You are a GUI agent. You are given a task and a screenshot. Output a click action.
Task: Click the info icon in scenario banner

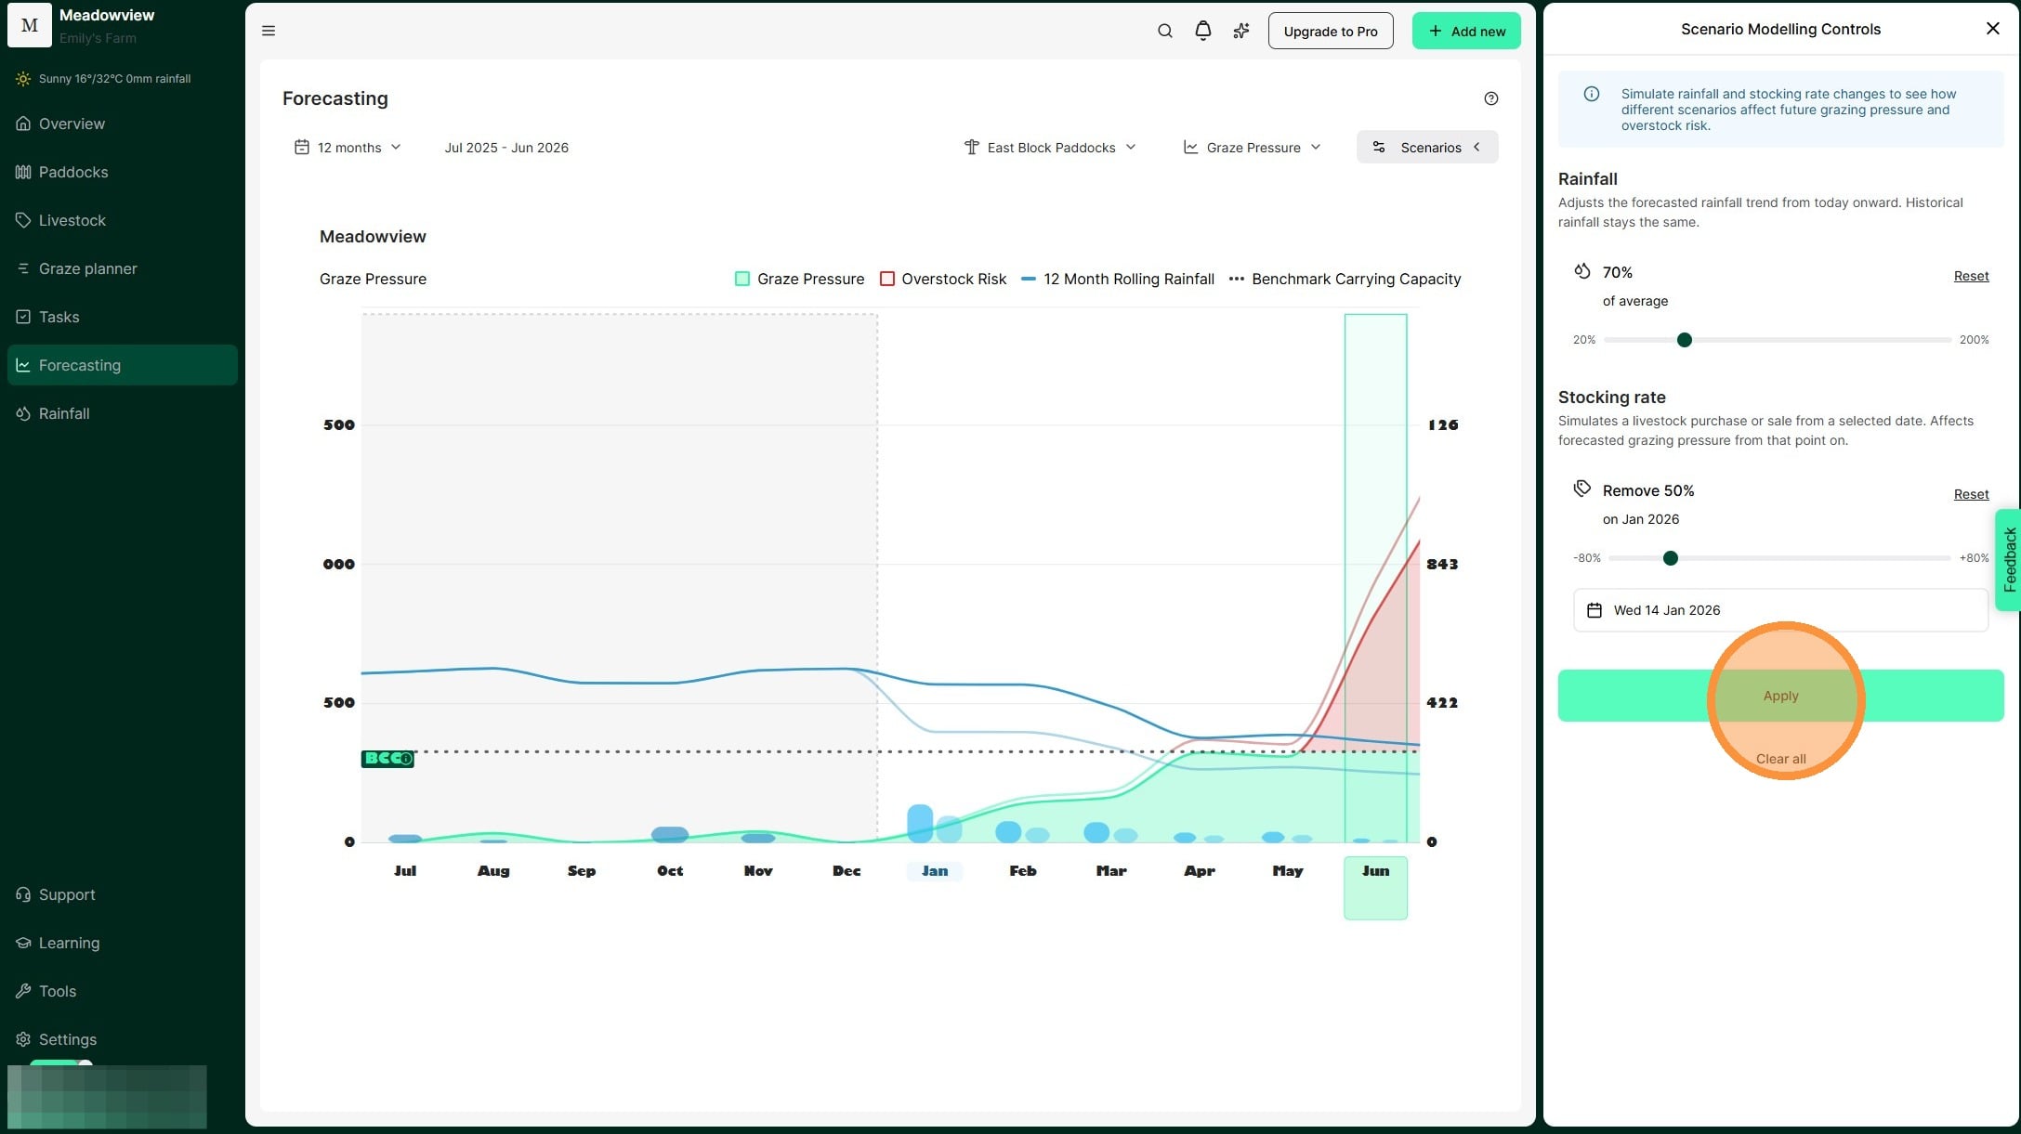click(x=1592, y=94)
